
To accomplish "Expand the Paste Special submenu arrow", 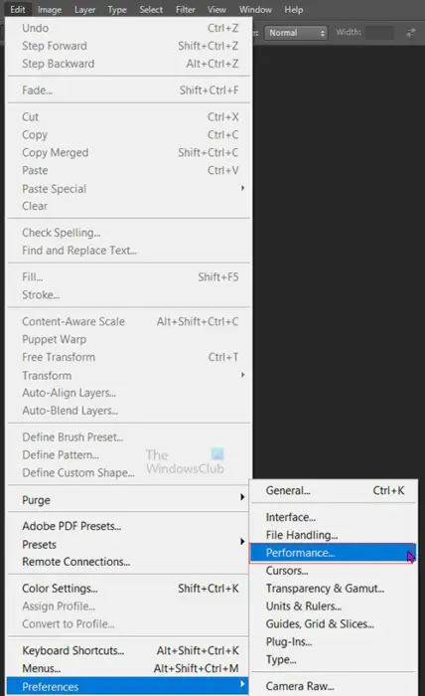I will pos(242,188).
